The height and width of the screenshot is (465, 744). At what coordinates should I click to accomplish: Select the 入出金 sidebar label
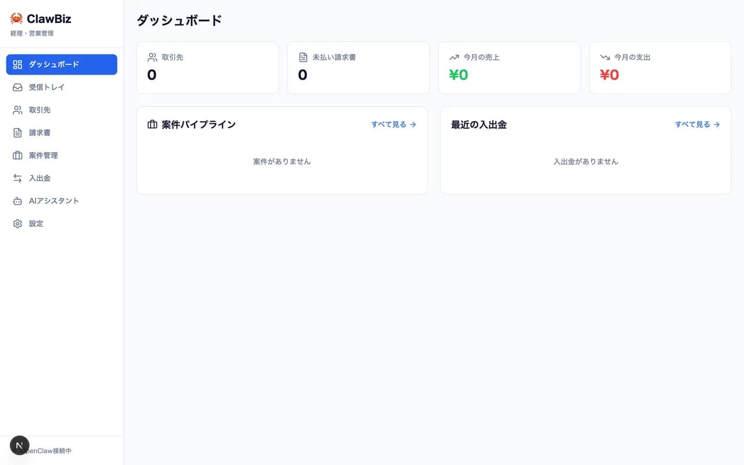(x=40, y=178)
